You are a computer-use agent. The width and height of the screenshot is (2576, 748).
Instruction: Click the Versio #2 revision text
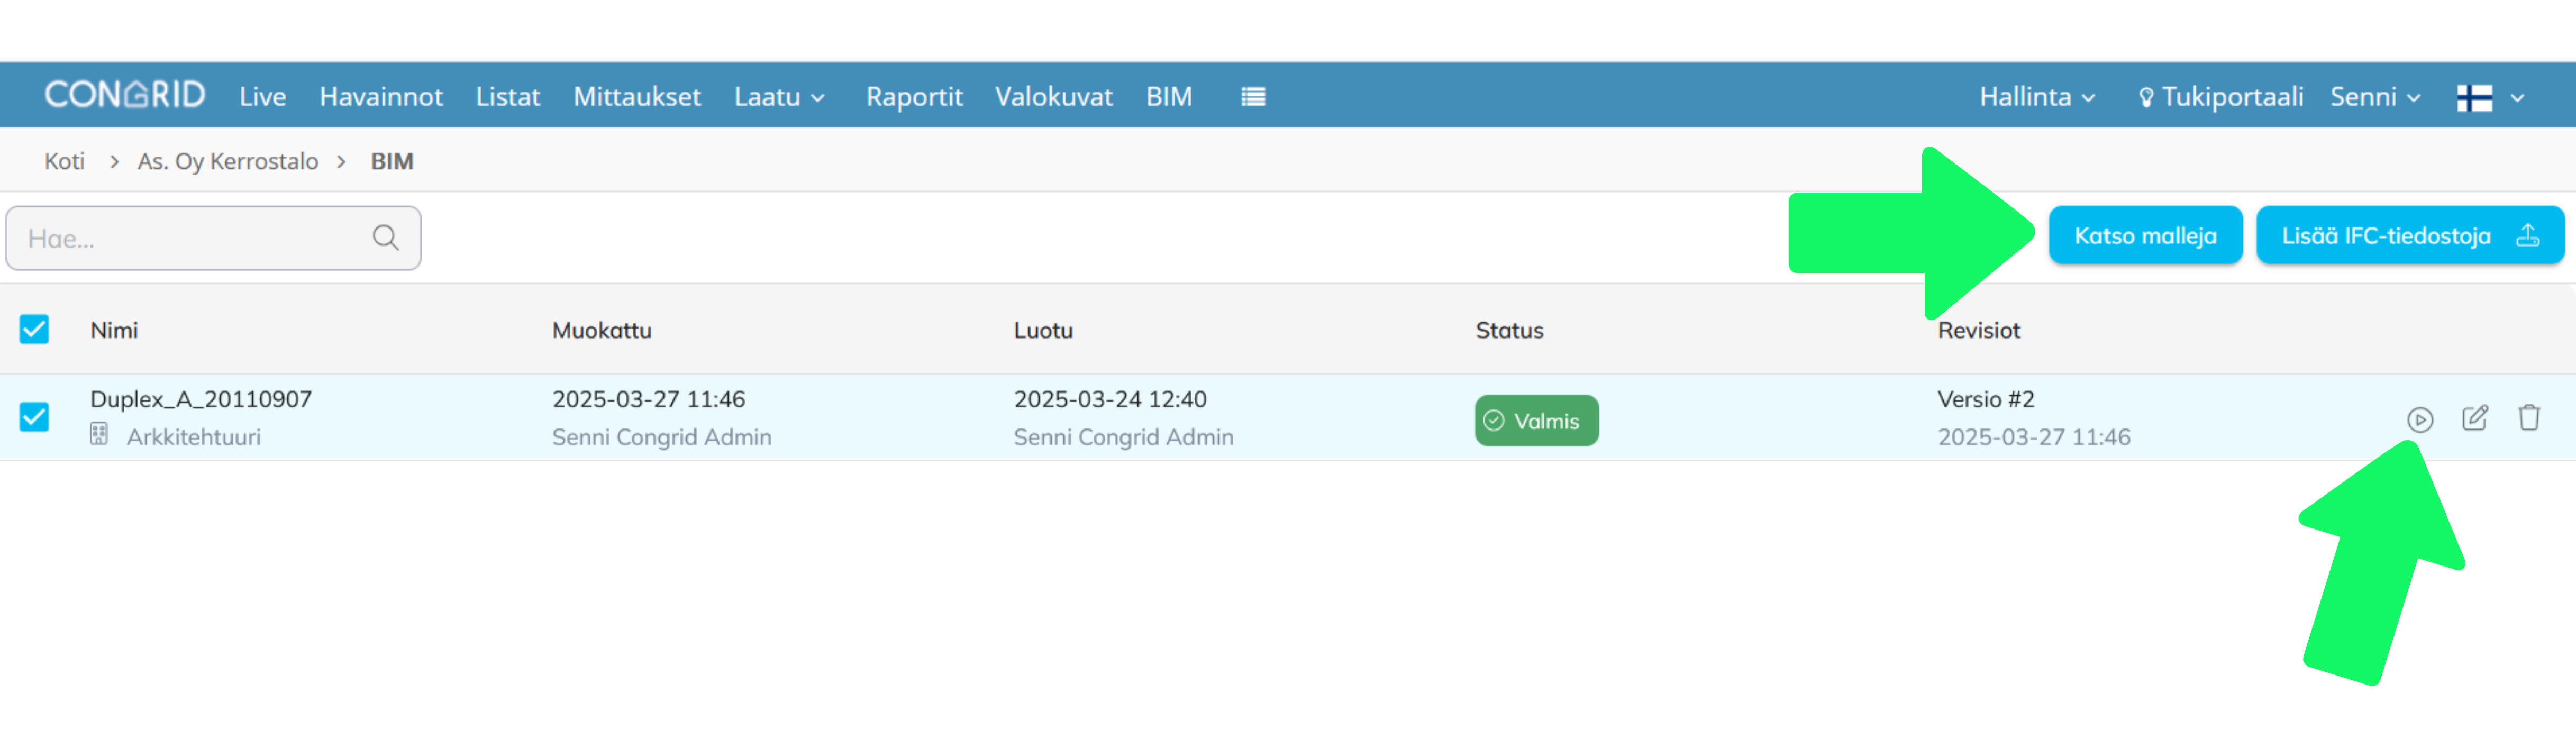tap(1986, 399)
